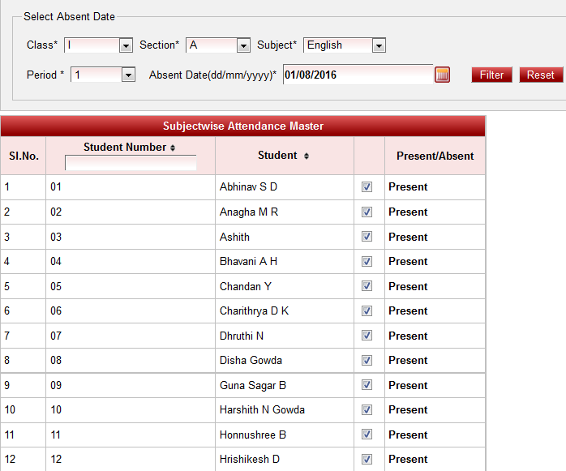Click the Sl.No. column header
Screen dimensions: 566x471
click(24, 156)
